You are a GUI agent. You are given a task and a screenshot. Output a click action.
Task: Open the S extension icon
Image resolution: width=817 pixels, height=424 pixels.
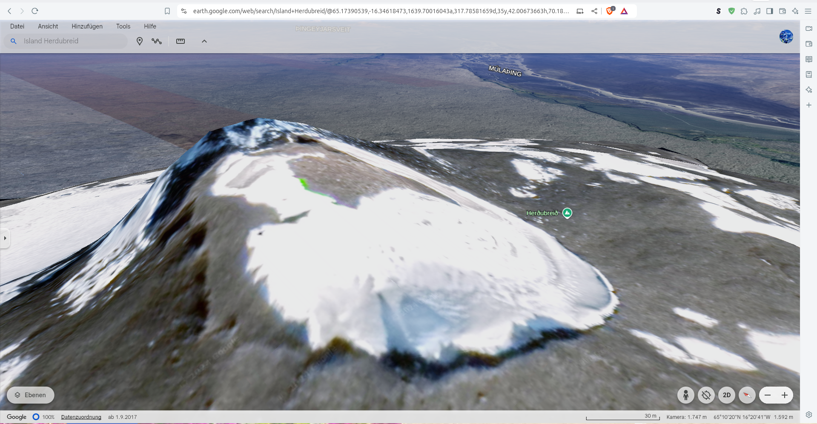(x=719, y=11)
